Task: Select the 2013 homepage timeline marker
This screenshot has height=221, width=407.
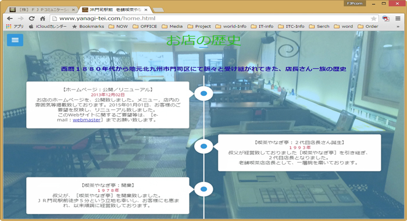Action: pos(203,94)
